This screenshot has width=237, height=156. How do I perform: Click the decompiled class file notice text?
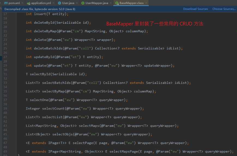[x=40, y=9]
